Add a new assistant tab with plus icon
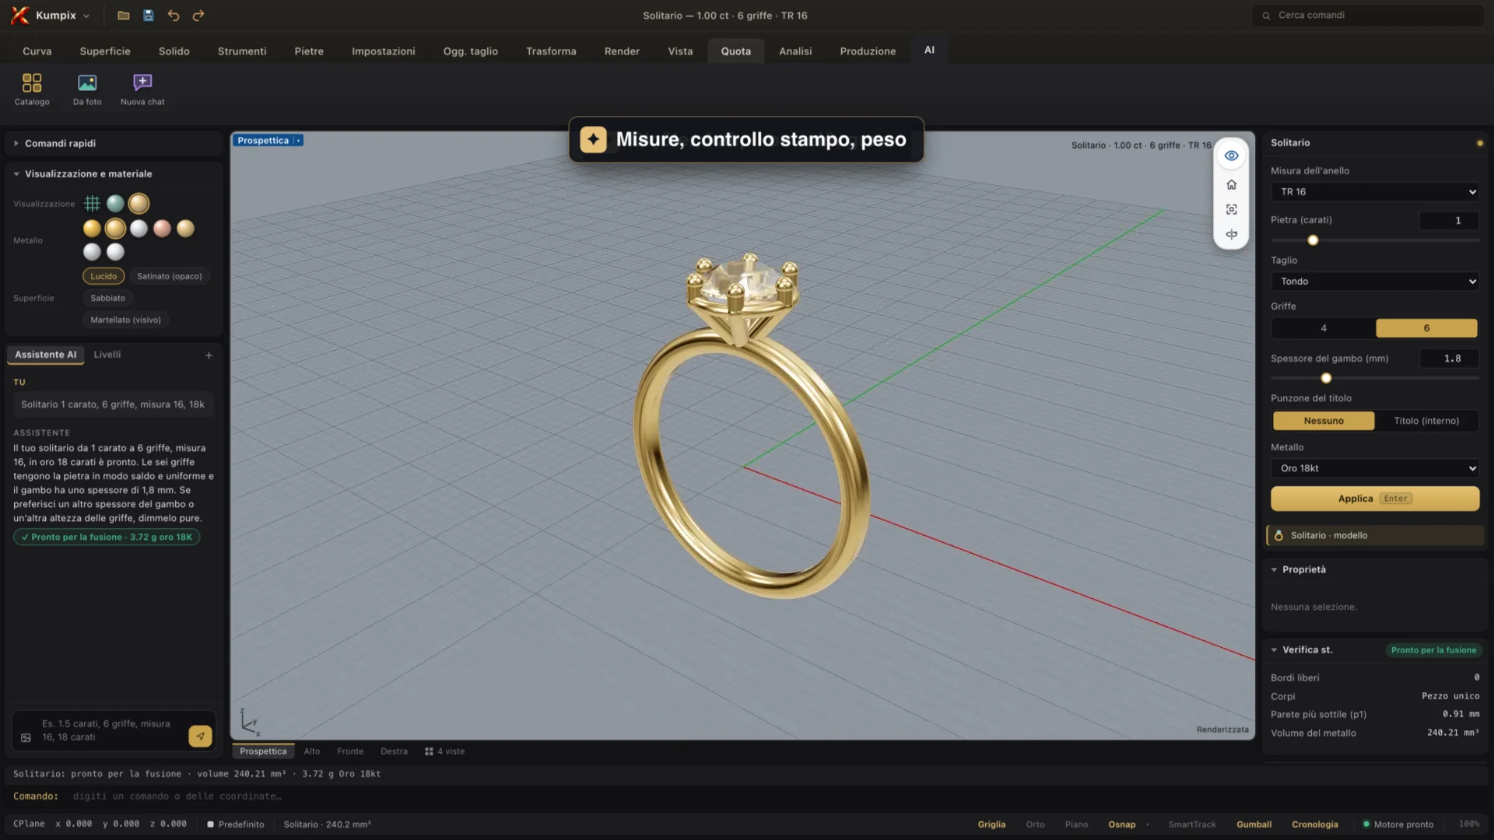 click(x=209, y=355)
